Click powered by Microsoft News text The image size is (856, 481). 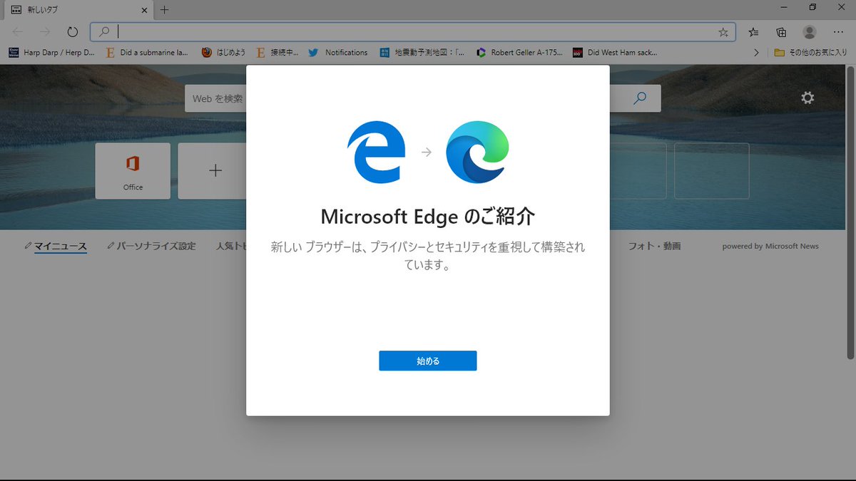tap(770, 247)
